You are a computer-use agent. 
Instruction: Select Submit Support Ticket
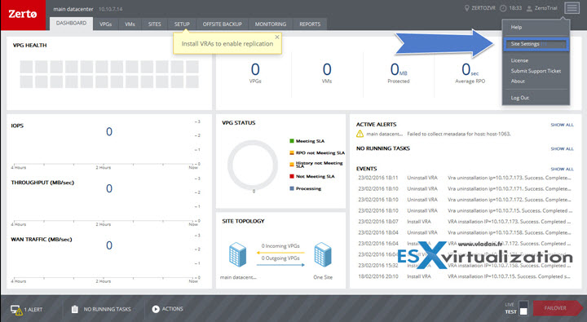coord(536,71)
